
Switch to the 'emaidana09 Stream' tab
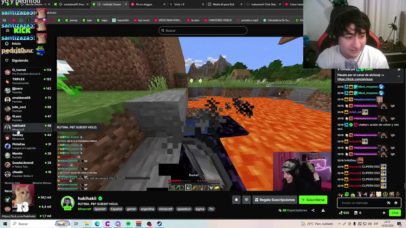tap(71, 4)
